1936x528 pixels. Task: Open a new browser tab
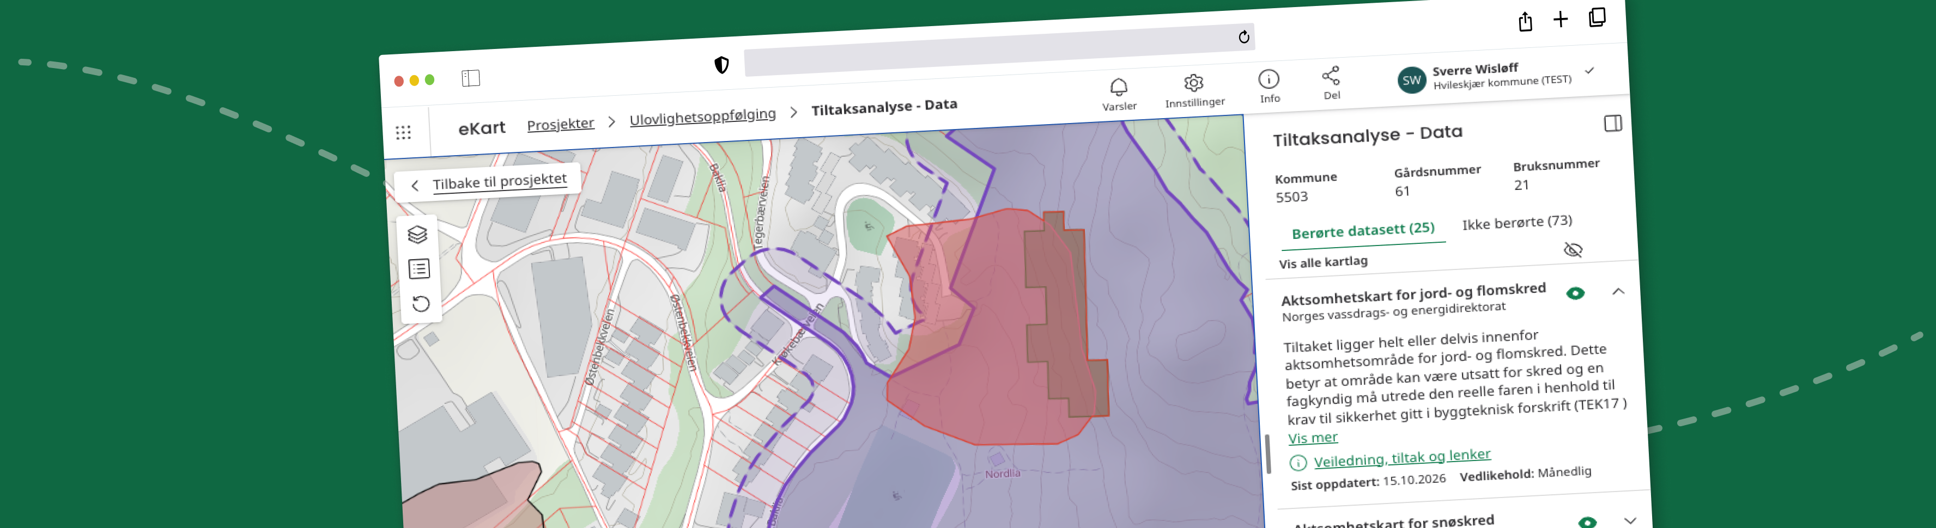coord(1560,20)
